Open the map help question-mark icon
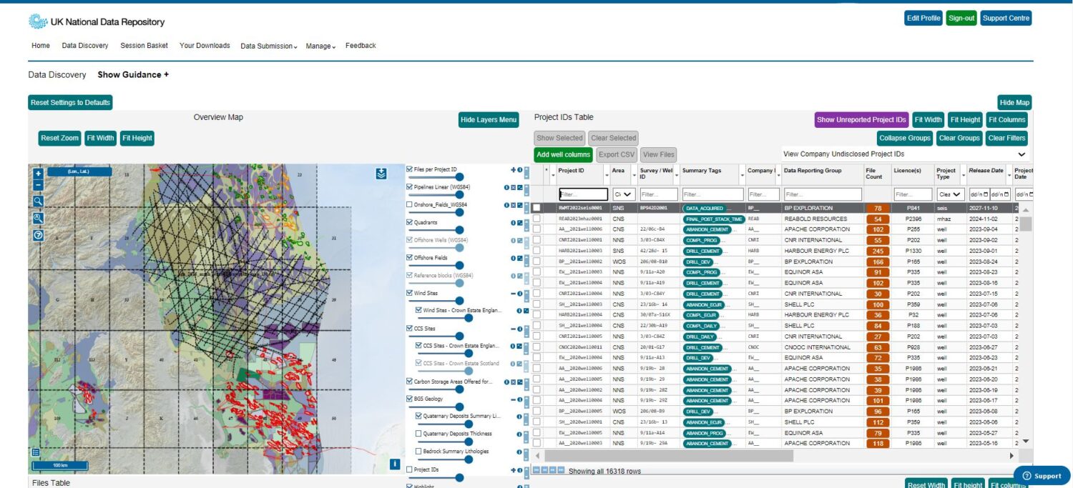The width and height of the screenshot is (1073, 488). pyautogui.click(x=37, y=234)
